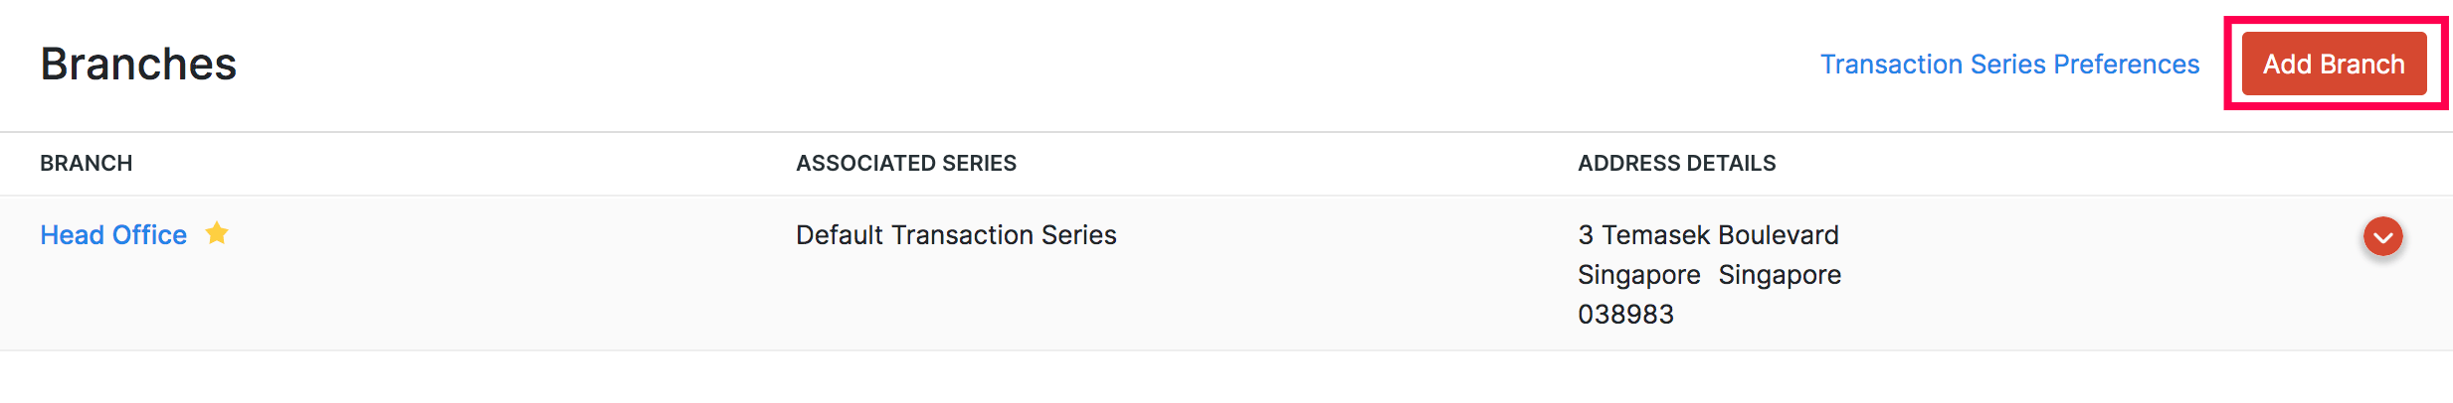The image size is (2453, 403).
Task: Click the yellow primary branch star
Action: (217, 233)
